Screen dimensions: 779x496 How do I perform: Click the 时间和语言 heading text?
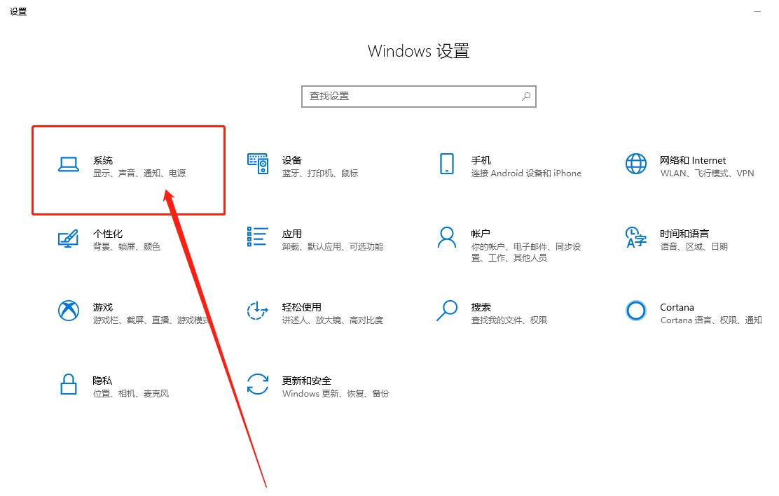pyautogui.click(x=684, y=234)
